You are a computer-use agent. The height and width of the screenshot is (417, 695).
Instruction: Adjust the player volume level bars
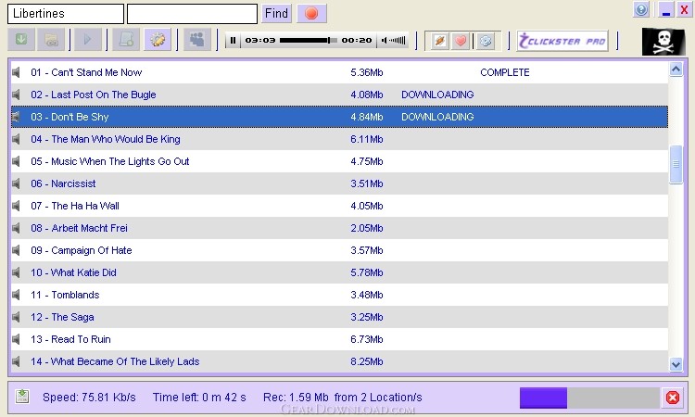pos(398,41)
